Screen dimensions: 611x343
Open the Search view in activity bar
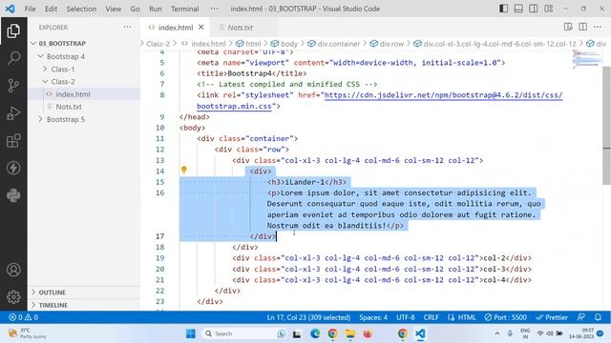(x=13, y=58)
